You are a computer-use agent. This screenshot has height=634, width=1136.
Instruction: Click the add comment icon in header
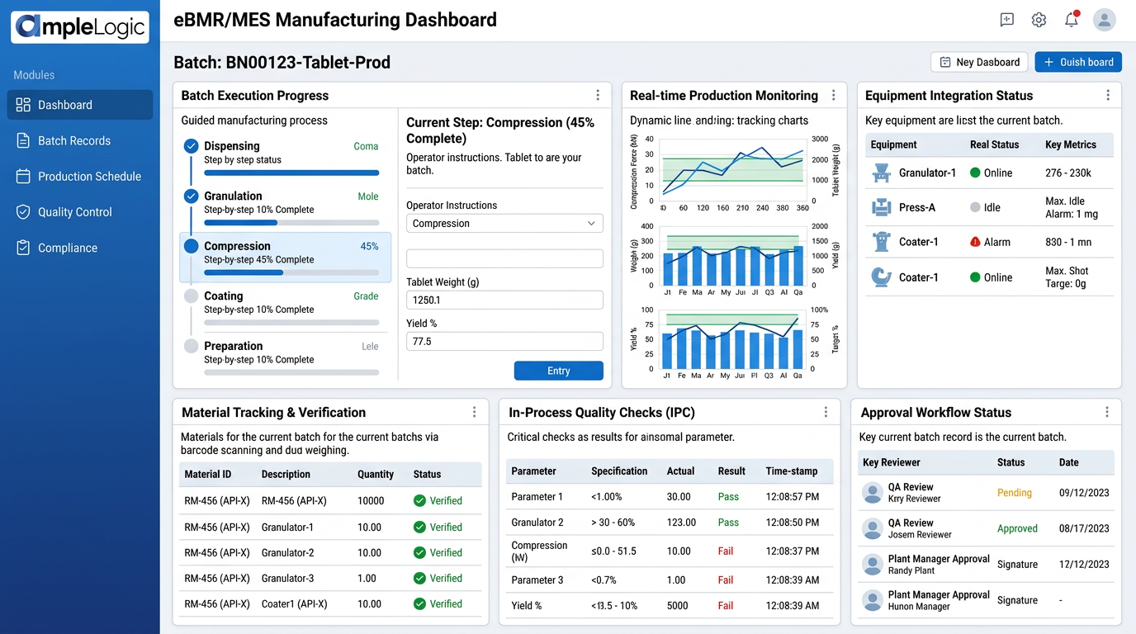coord(1006,20)
